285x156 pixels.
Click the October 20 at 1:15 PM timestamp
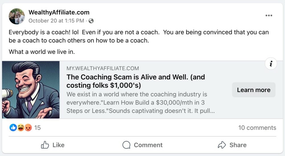tap(56, 21)
